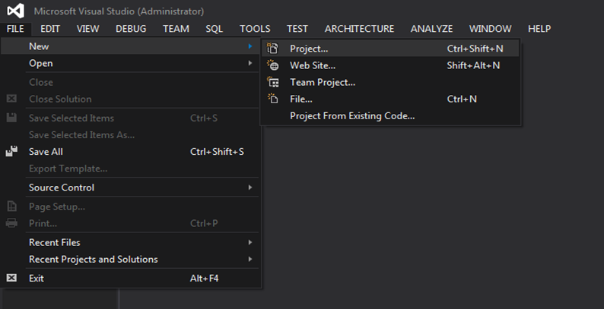This screenshot has width=604, height=309.
Task: Open the HELP menu
Action: pyautogui.click(x=539, y=29)
